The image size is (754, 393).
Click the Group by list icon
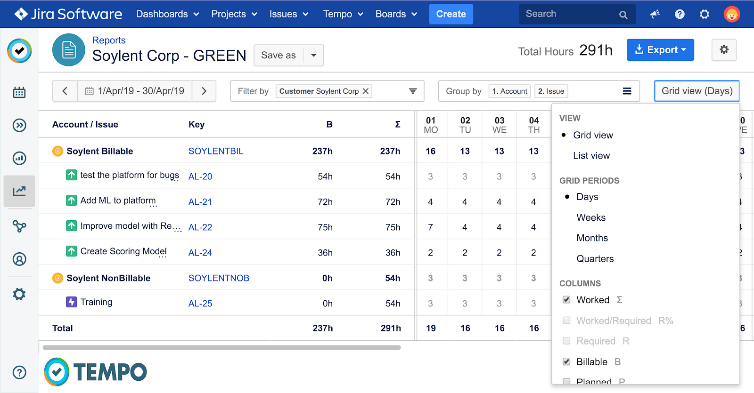click(627, 91)
